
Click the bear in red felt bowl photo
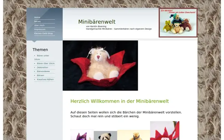[x=100, y=65]
